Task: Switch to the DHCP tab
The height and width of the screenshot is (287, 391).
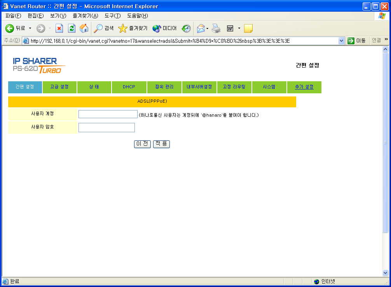Action: point(129,87)
